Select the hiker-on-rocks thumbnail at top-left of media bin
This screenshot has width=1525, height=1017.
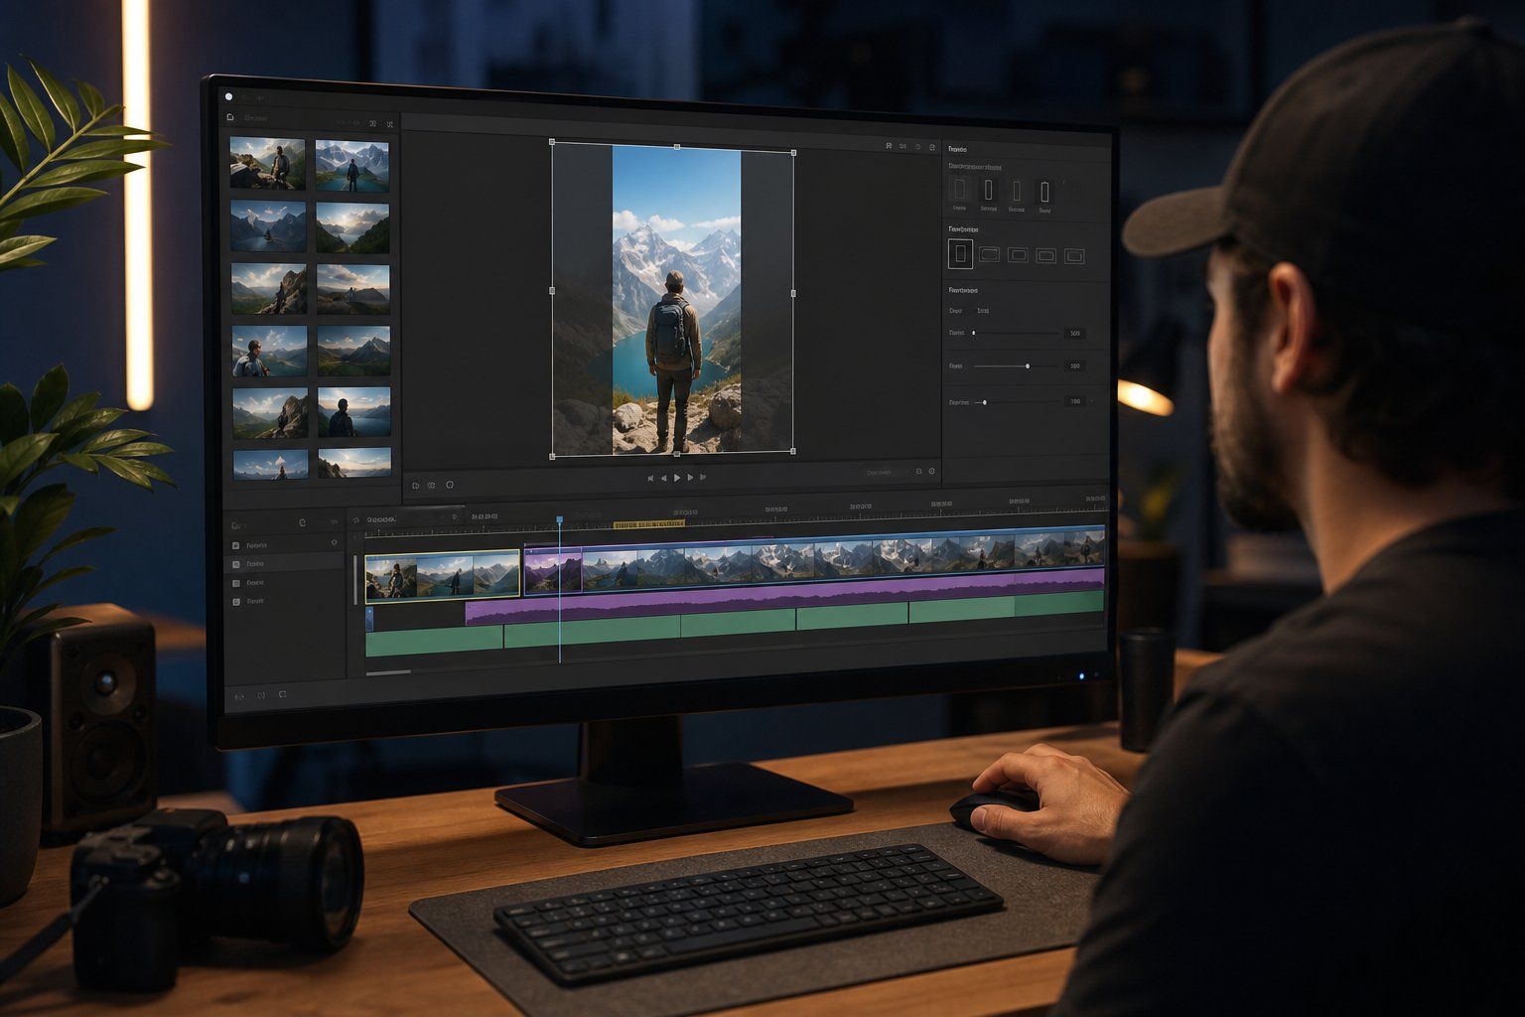pyautogui.click(x=267, y=163)
